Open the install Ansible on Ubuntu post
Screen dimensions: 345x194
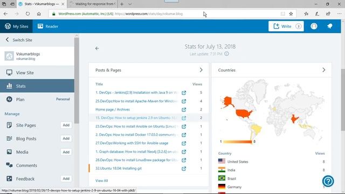pyautogui.click(x=136, y=127)
